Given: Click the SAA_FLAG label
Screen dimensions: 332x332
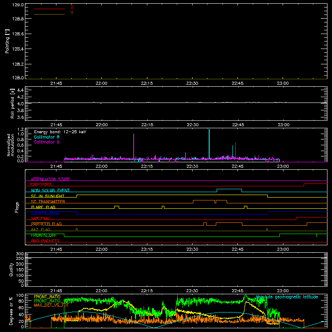Looking at the screenshot, I should pyautogui.click(x=41, y=218).
